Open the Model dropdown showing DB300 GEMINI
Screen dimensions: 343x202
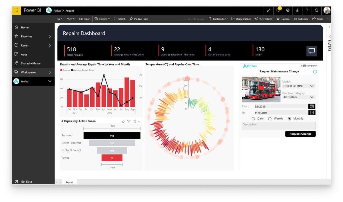[x=298, y=86]
